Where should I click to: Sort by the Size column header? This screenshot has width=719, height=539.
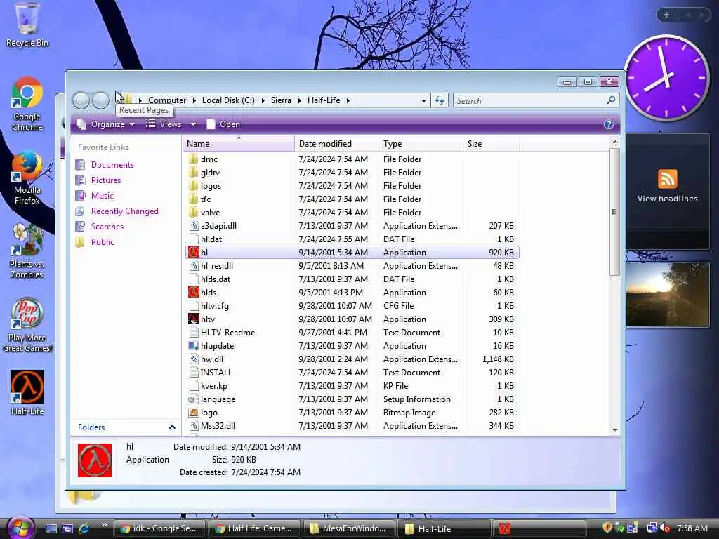tap(491, 143)
